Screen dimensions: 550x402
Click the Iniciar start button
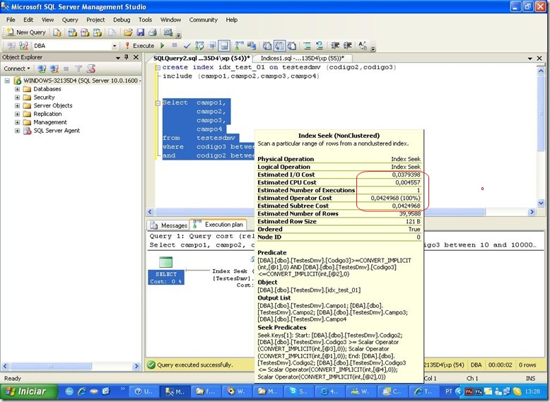coord(27,391)
